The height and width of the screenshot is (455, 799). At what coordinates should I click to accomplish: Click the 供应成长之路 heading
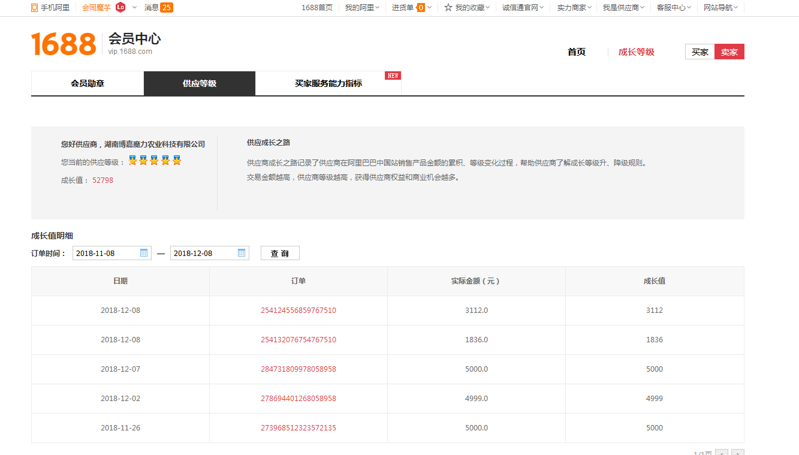point(269,143)
